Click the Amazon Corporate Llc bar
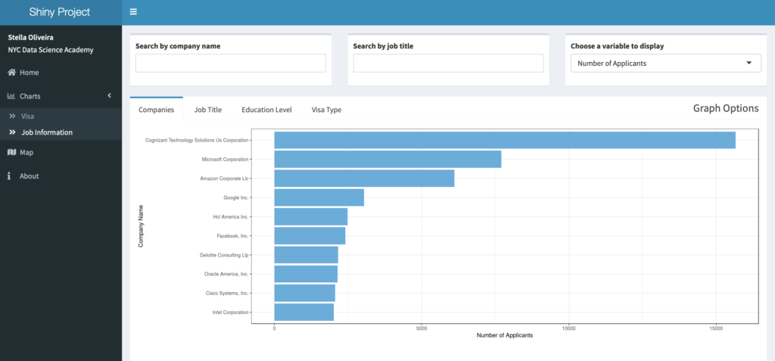The width and height of the screenshot is (775, 361). (x=364, y=178)
